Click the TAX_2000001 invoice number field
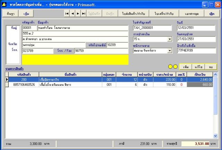This screenshot has width=222, height=150. pyautogui.click(x=152, y=28)
